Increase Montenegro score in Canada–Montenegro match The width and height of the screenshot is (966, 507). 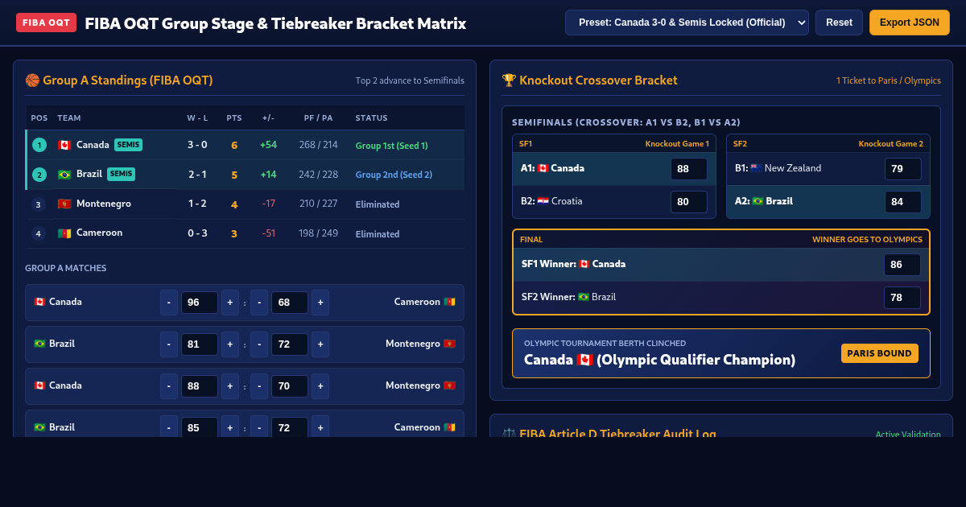[320, 385]
